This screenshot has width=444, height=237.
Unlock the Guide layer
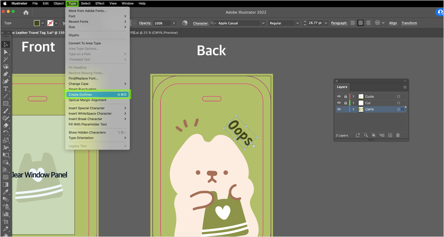[345, 96]
